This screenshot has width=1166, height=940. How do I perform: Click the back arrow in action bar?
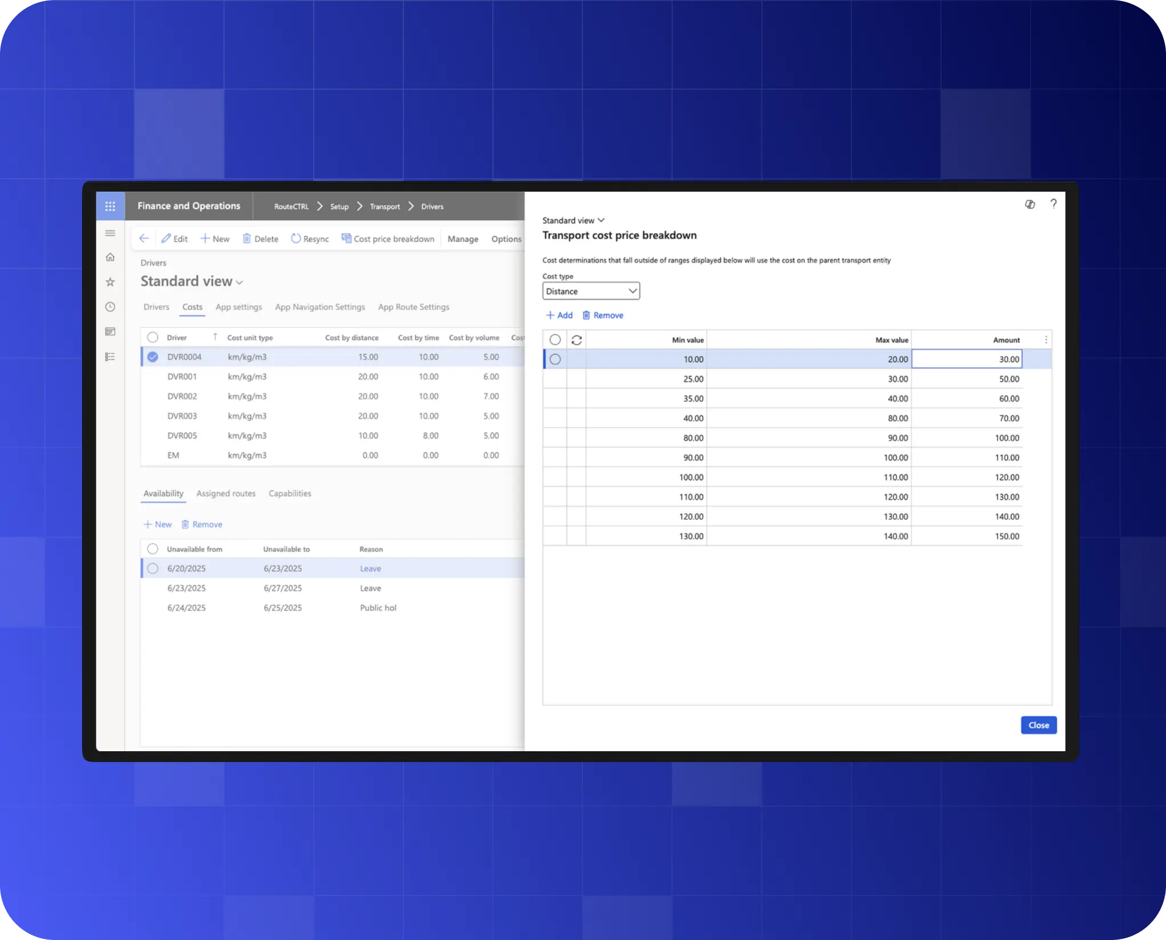144,238
